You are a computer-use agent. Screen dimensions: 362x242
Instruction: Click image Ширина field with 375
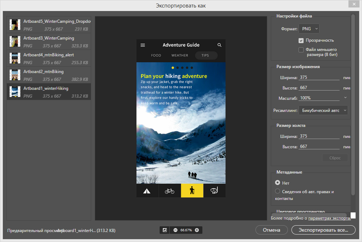[x=319, y=77]
